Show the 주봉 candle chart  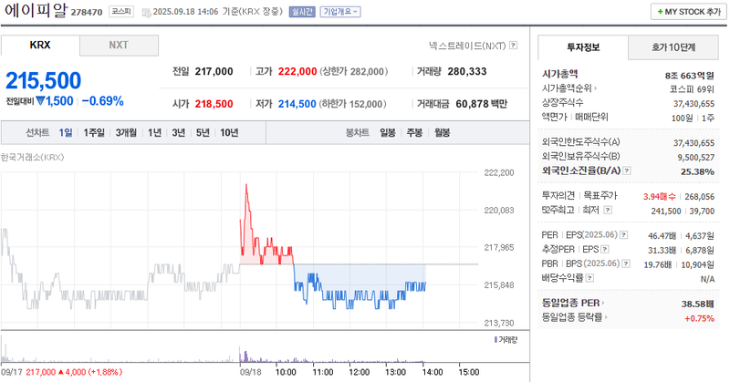click(x=414, y=132)
